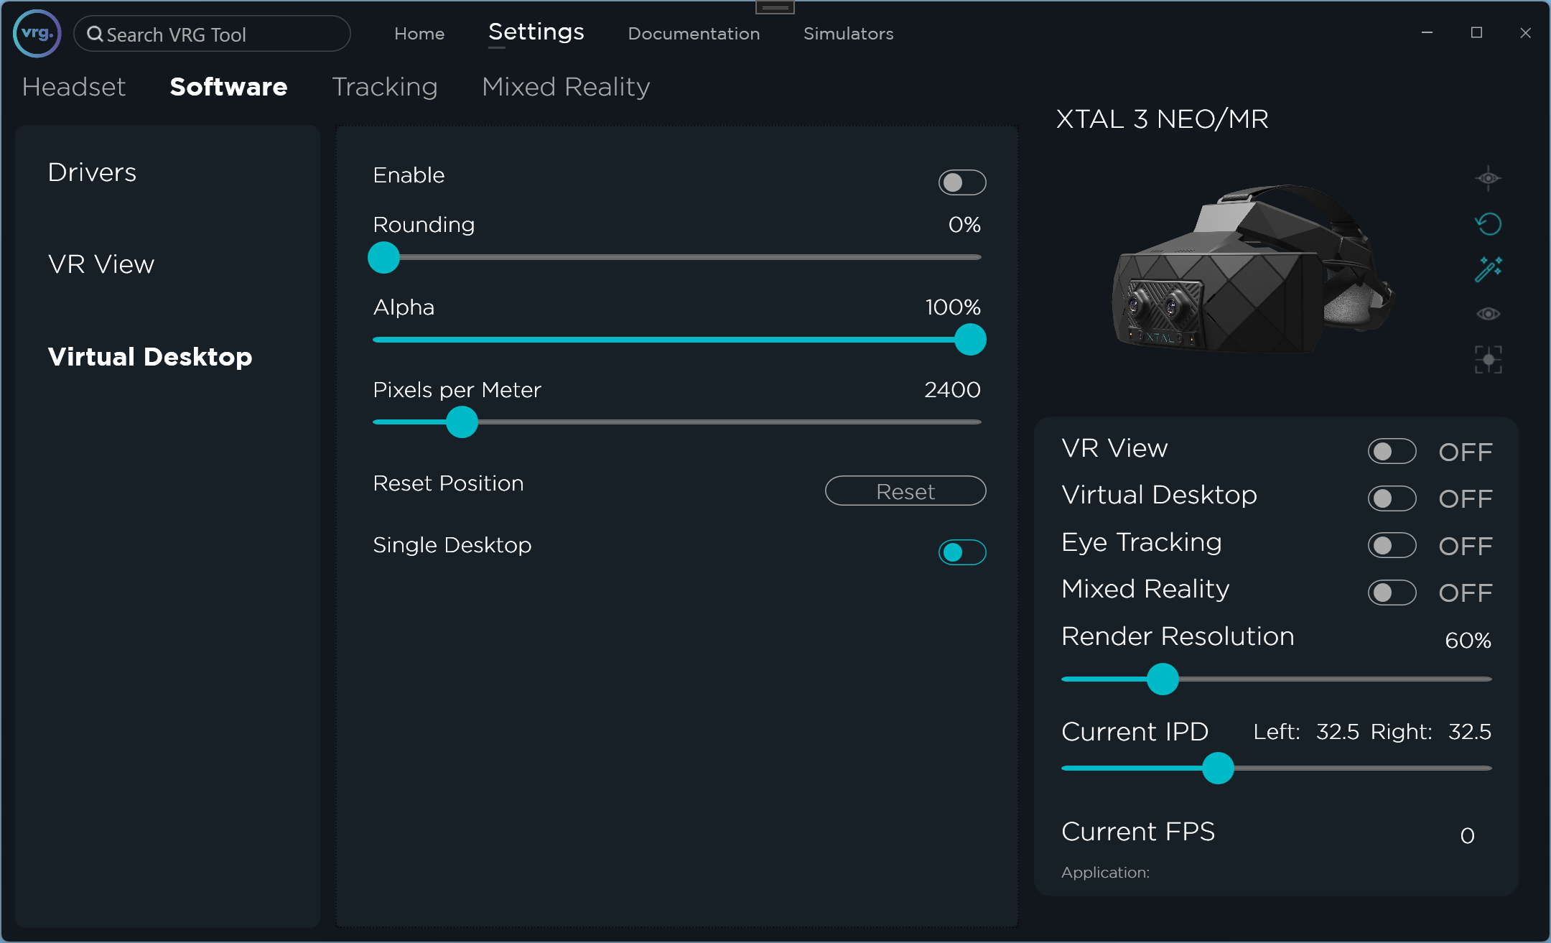The width and height of the screenshot is (1551, 943).
Task: Turn on the Mixed Reality toggle
Action: pos(1392,593)
